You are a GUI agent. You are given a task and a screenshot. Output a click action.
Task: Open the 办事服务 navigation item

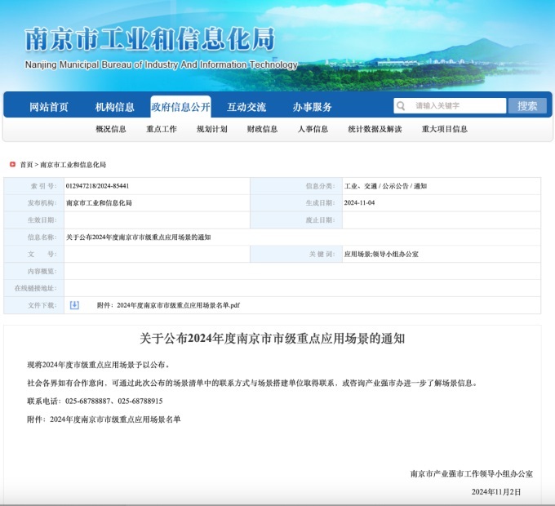tap(313, 107)
